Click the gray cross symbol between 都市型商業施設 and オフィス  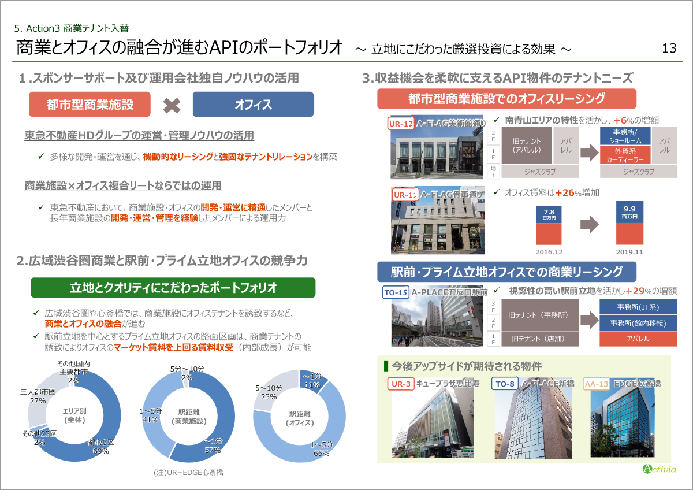tap(172, 105)
